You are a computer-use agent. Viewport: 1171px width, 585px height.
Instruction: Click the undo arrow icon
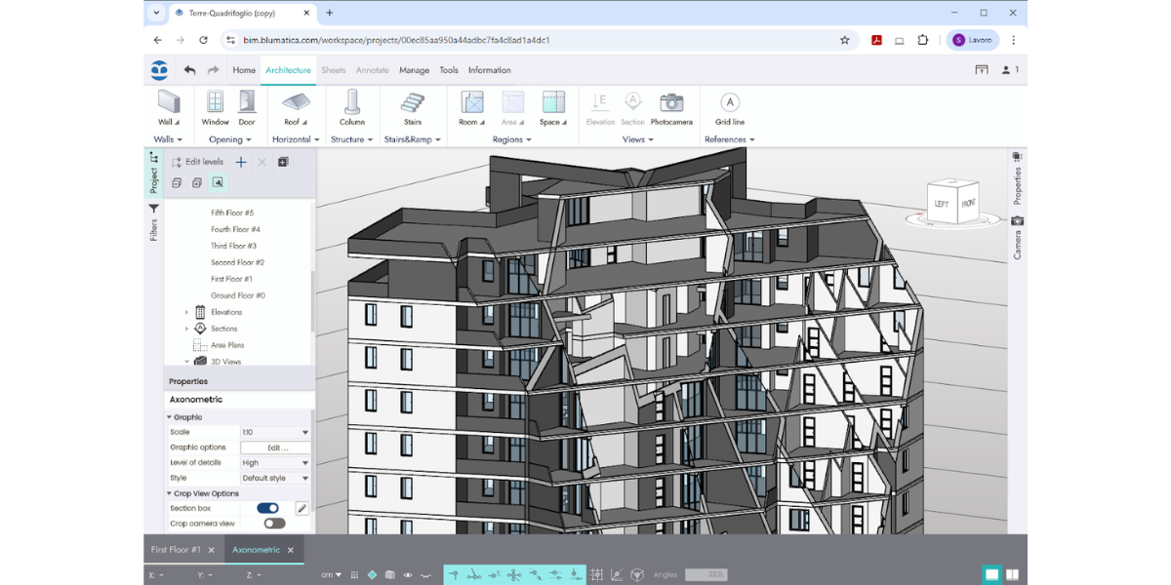[x=189, y=70]
